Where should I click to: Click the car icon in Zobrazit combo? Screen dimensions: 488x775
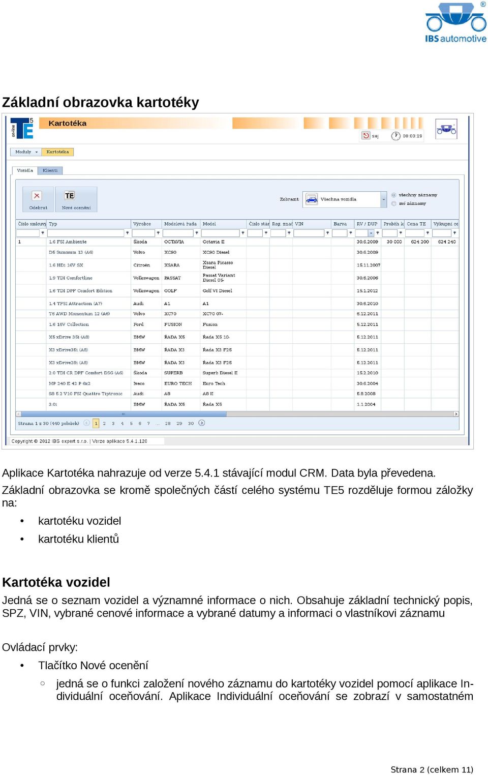311,199
